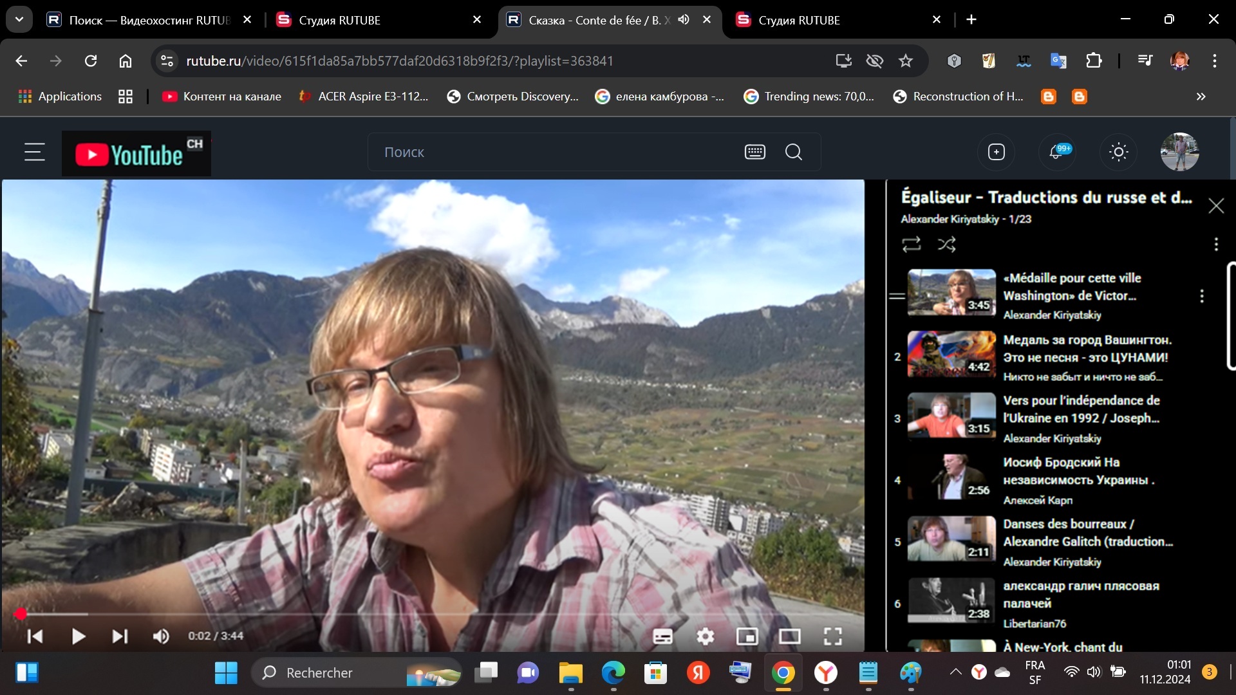Open tab search dropdown arrow
Image resolution: width=1236 pixels, height=695 pixels.
pyautogui.click(x=19, y=19)
